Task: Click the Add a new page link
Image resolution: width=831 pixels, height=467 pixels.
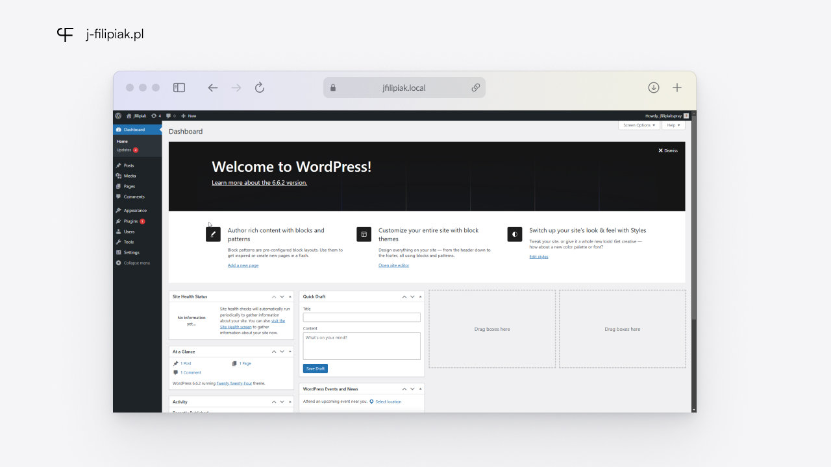Action: click(x=243, y=265)
